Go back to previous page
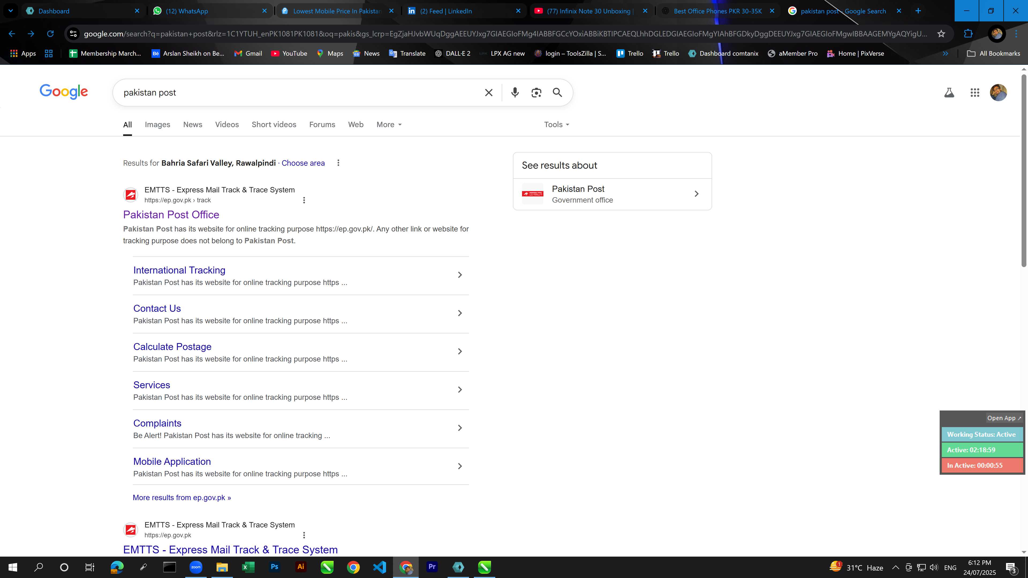This screenshot has height=578, width=1028. [x=12, y=33]
